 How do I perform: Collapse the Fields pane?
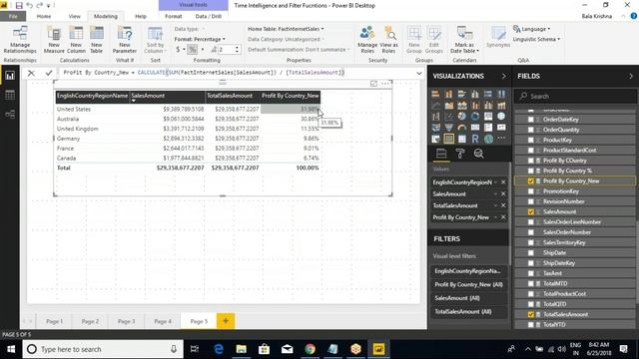coord(631,76)
